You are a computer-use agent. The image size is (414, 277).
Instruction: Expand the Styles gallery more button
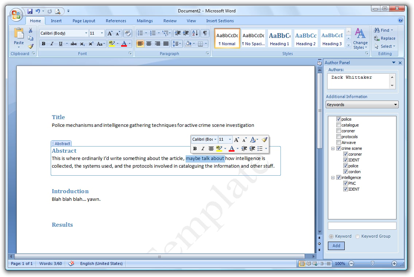tap(348, 46)
